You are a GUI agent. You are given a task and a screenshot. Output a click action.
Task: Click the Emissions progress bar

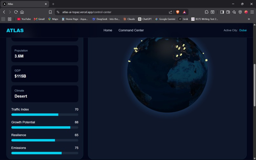pyautogui.click(x=45, y=153)
